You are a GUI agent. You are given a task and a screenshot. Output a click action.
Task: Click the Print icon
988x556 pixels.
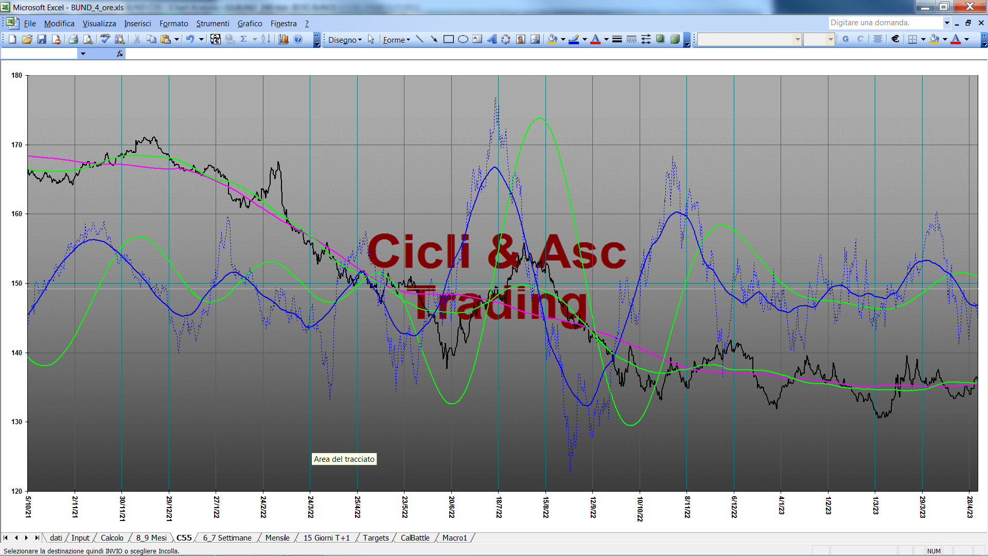pyautogui.click(x=73, y=40)
